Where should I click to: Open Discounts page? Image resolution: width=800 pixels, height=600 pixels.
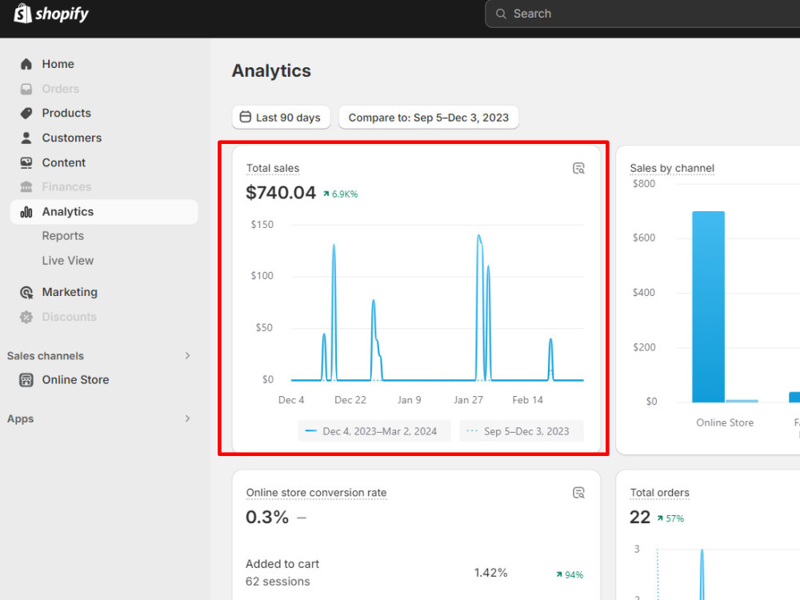70,317
